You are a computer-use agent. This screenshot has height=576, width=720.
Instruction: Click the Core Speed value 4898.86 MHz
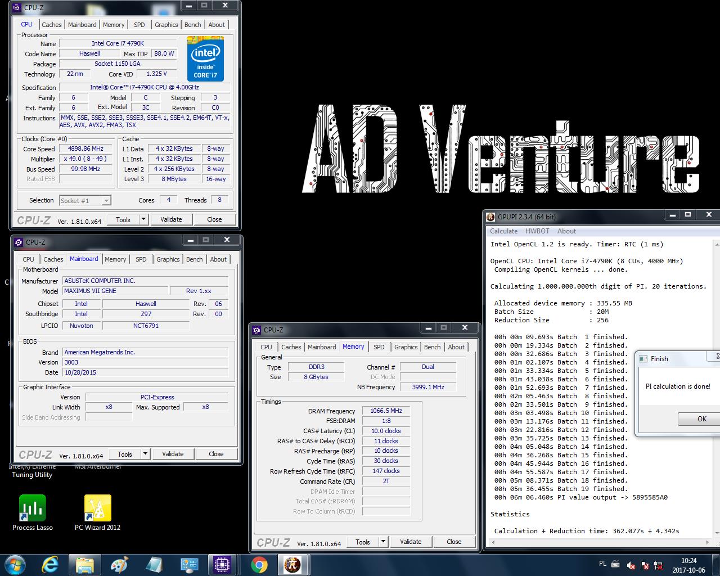(x=86, y=149)
